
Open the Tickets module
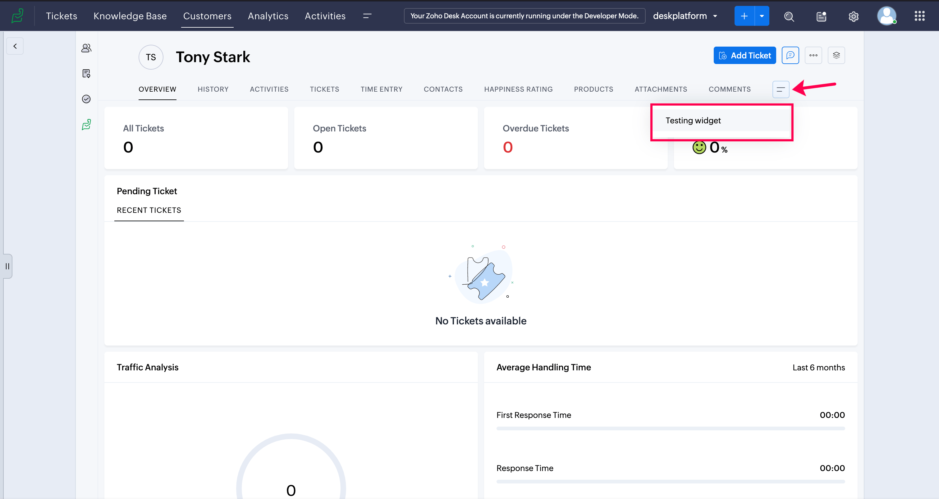coord(62,16)
